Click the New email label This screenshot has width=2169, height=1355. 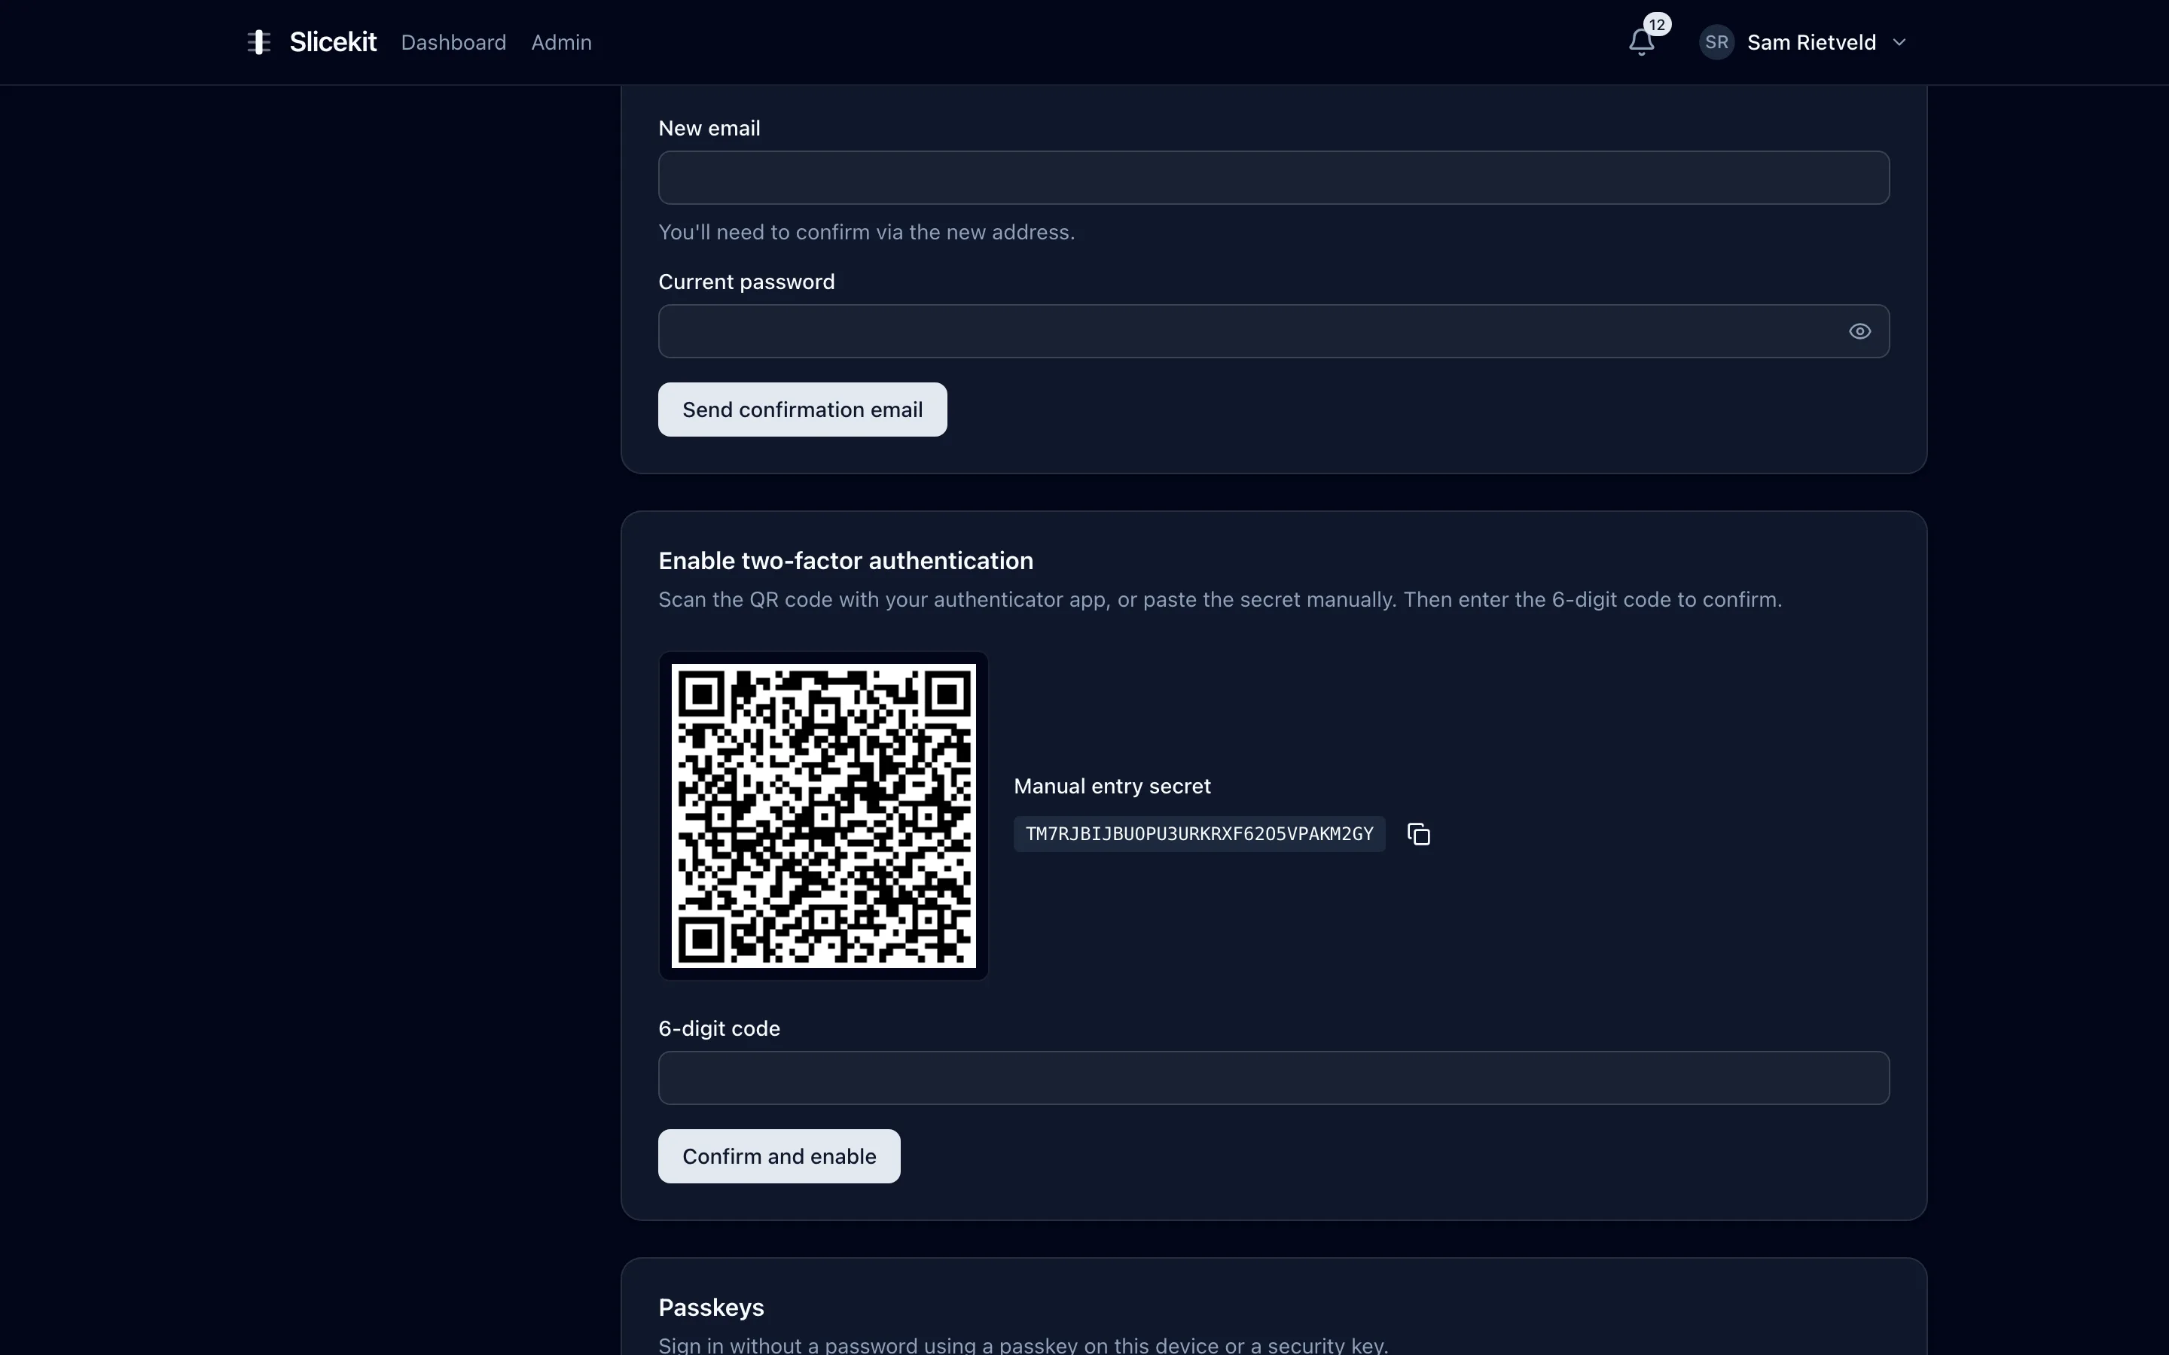709,128
